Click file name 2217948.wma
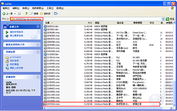This screenshot has height=111, width=177. 53,98
